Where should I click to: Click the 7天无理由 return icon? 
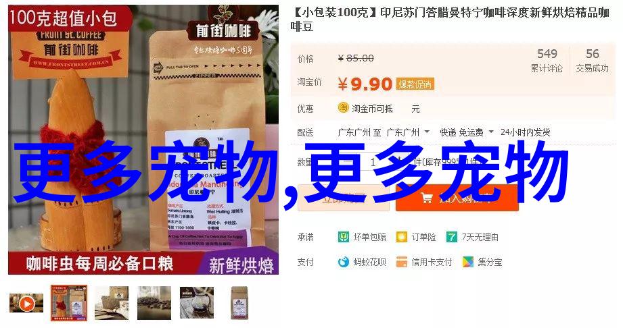pyautogui.click(x=452, y=237)
